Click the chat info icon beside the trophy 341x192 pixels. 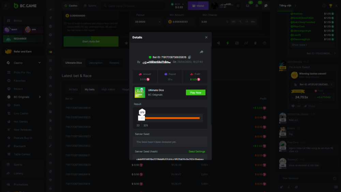[324, 6]
